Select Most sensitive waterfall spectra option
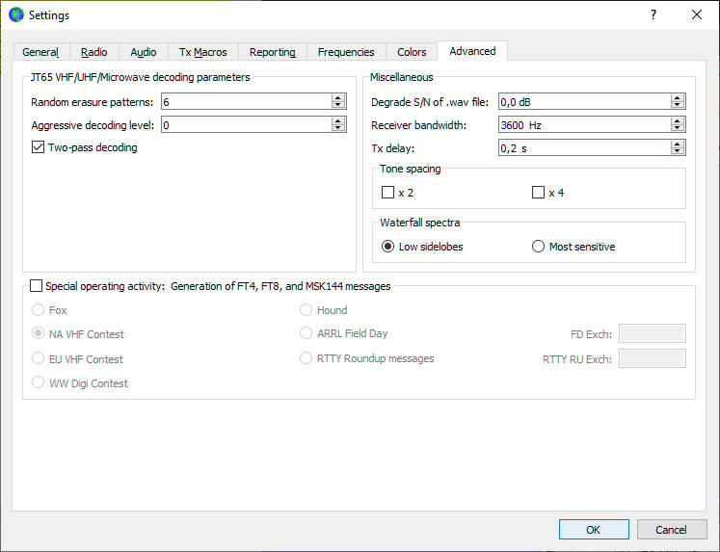Viewport: 720px width, 552px height. (539, 247)
